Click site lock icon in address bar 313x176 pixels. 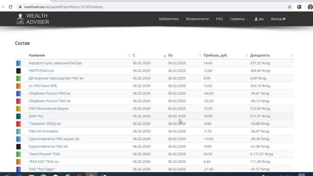coord(20,7)
